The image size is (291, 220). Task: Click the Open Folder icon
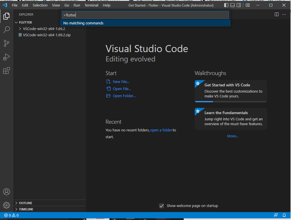108,96
